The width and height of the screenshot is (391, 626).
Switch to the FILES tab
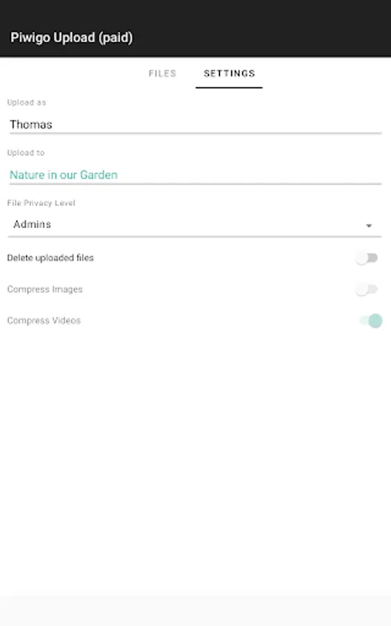(163, 74)
